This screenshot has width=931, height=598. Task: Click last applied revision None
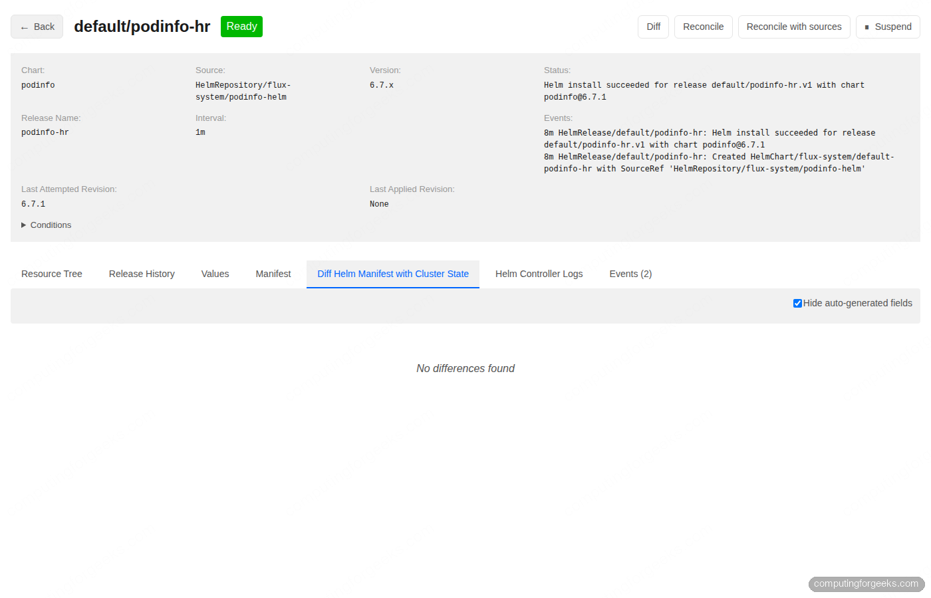(x=379, y=204)
